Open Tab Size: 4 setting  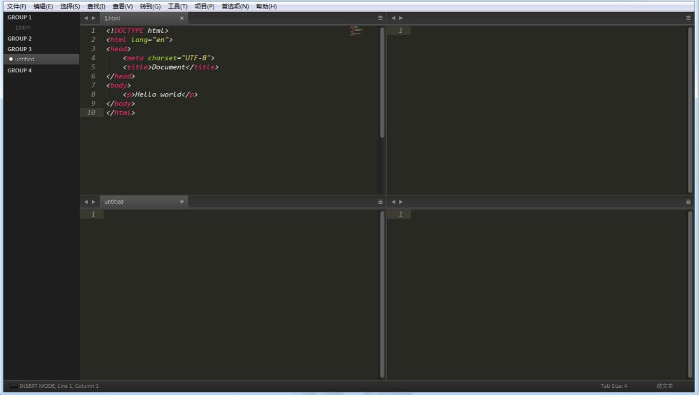(x=614, y=386)
